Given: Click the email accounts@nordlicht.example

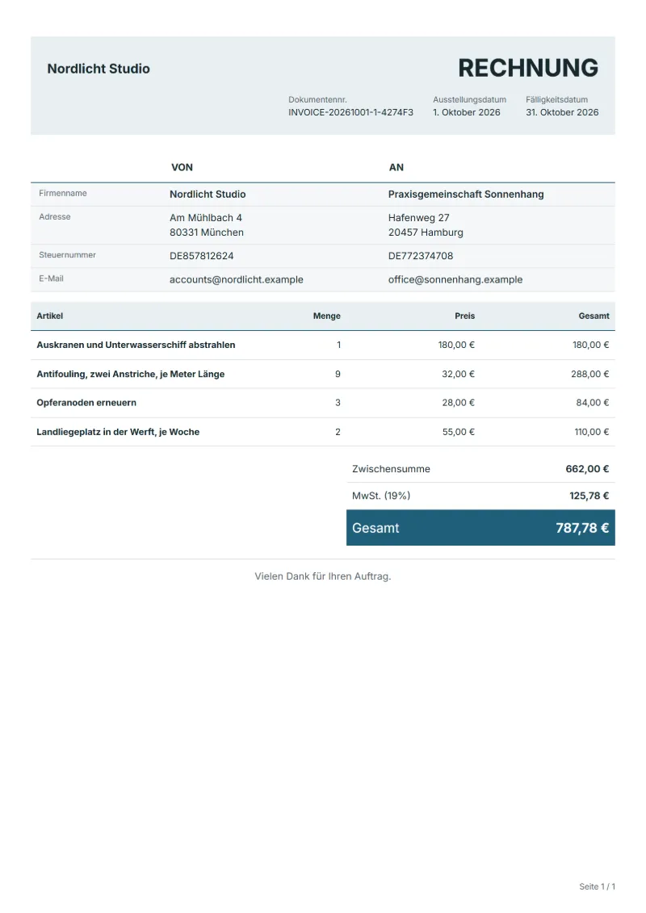Looking at the screenshot, I should 237,279.
